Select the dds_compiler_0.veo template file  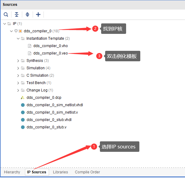pyautogui.click(x=51, y=53)
